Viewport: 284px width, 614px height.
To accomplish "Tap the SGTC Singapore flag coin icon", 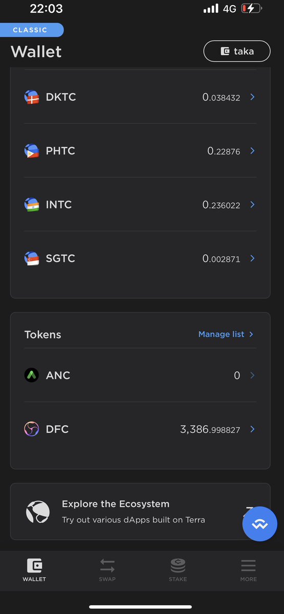I will click(32, 258).
